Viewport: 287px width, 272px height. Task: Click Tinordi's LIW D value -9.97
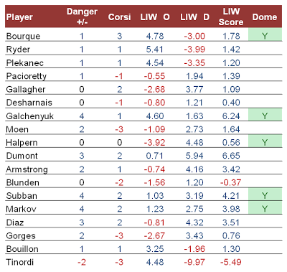[x=194, y=262]
